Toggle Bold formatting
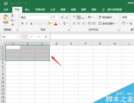 click(22, 23)
